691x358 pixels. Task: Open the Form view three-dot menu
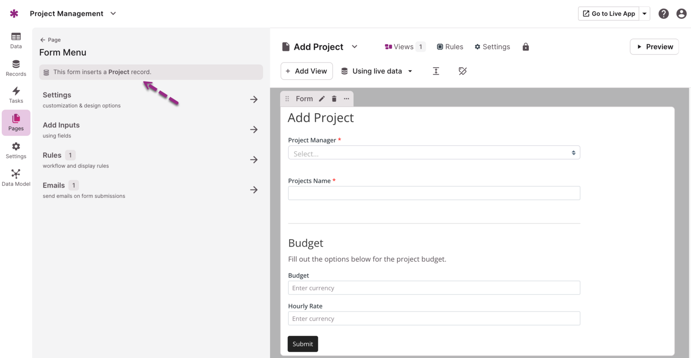[x=346, y=99]
